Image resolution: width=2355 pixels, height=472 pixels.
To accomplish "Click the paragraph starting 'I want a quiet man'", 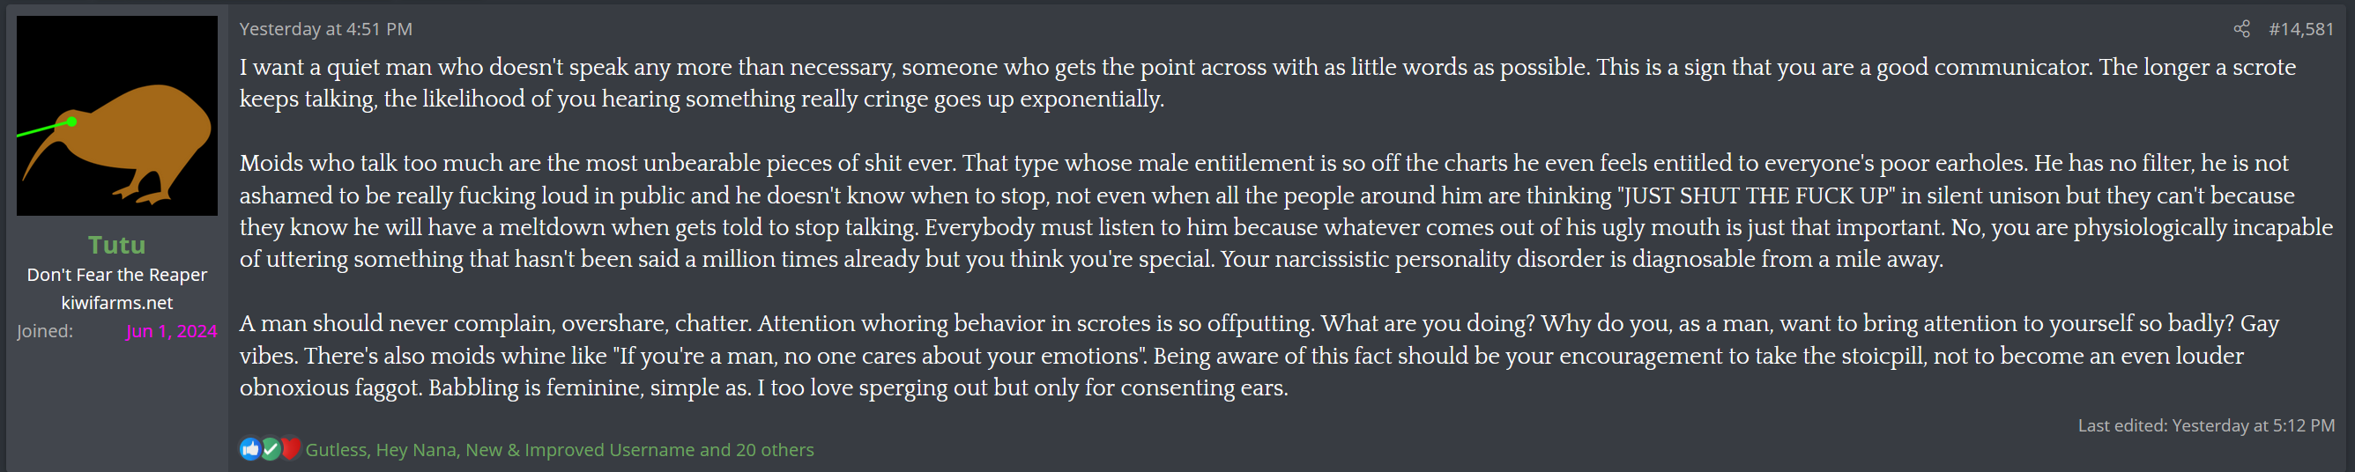I will 1267,82.
